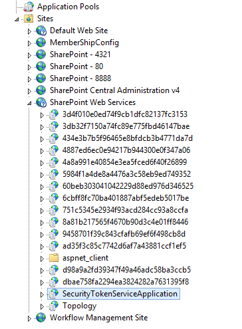
Task: Click the Workflow Management Site globe icon
Action: [41, 318]
